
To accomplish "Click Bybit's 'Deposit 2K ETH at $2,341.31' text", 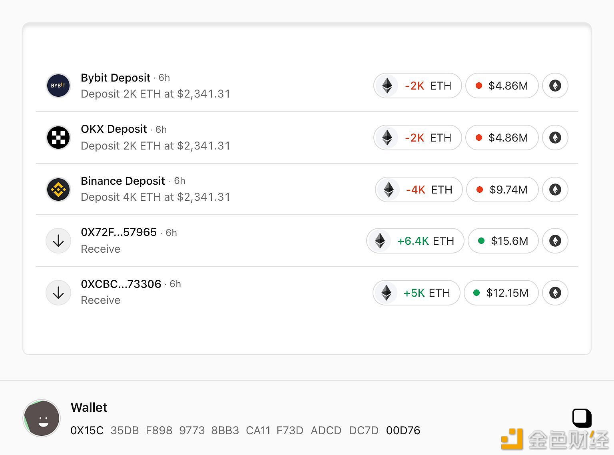I will [x=155, y=94].
